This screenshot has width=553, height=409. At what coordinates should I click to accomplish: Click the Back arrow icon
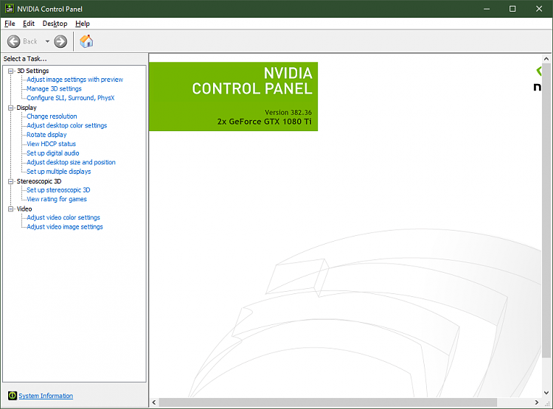[14, 41]
